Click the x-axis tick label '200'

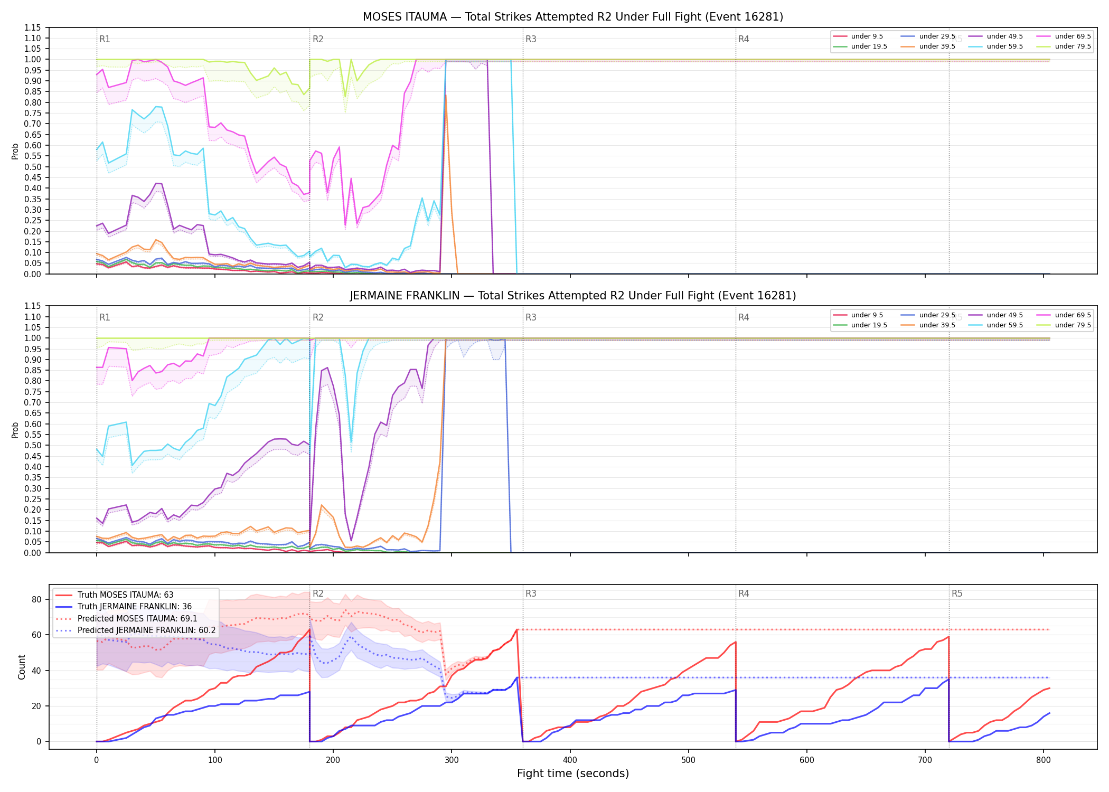coord(333,760)
